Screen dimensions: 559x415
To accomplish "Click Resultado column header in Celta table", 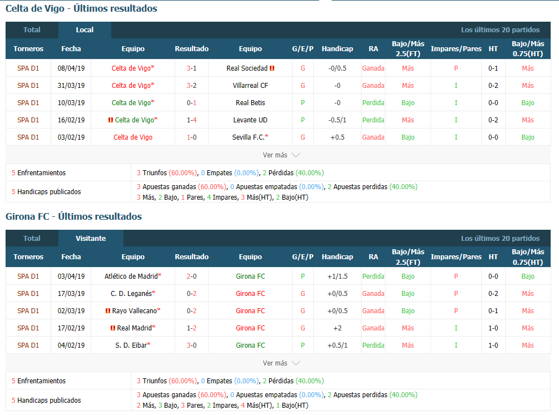I will point(191,49).
